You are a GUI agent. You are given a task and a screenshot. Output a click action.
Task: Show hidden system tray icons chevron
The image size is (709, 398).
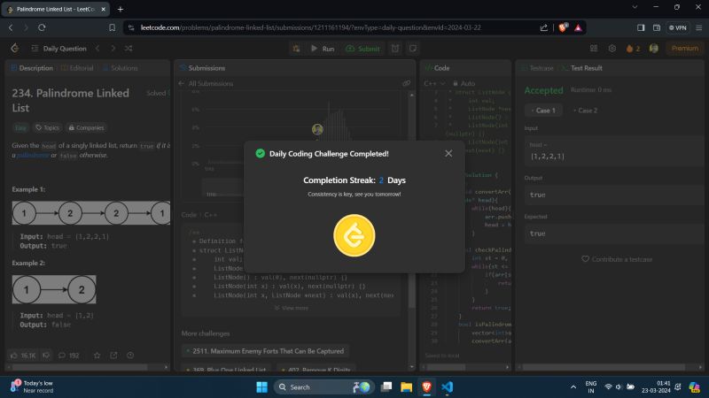click(x=573, y=387)
